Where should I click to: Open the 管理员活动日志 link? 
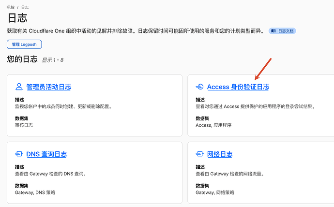[x=48, y=87]
